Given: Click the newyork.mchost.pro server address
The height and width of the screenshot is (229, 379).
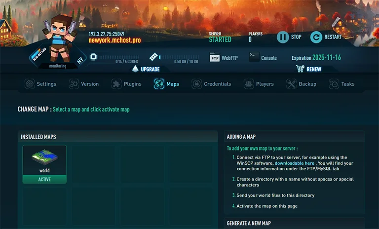Looking at the screenshot, I should click(x=114, y=40).
